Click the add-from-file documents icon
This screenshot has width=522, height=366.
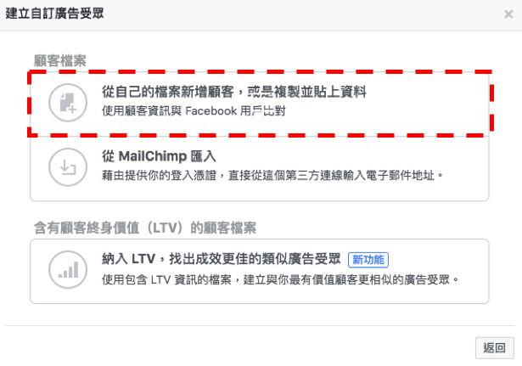pyautogui.click(x=68, y=103)
